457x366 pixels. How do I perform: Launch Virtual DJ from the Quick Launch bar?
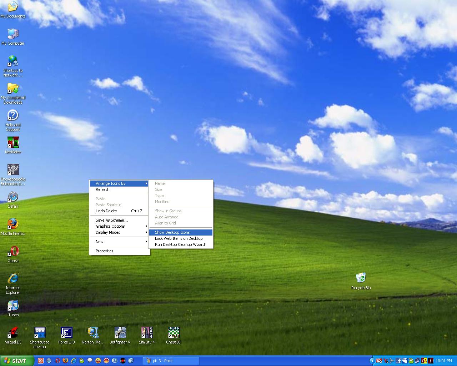click(123, 361)
